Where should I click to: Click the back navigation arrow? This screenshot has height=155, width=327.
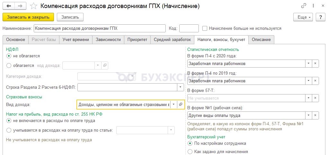tap(9, 6)
